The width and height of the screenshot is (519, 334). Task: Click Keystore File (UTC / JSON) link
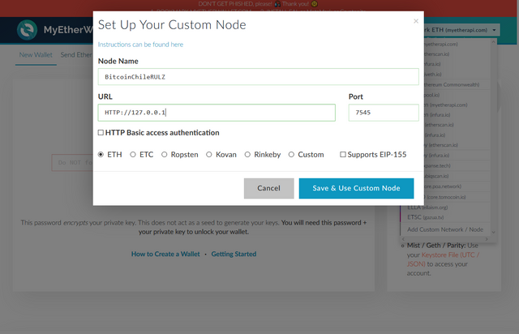[x=444, y=259]
